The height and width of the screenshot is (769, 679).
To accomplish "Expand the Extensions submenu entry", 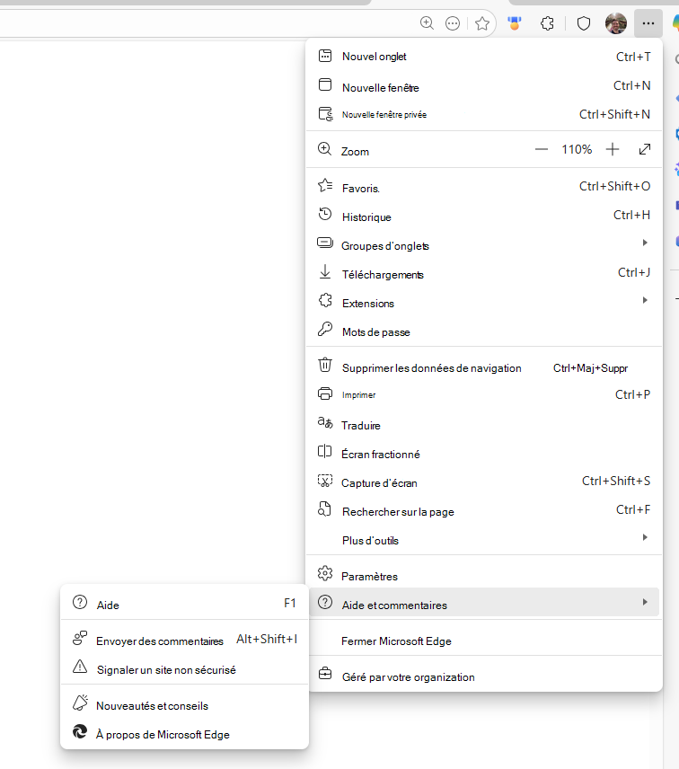I will click(484, 302).
